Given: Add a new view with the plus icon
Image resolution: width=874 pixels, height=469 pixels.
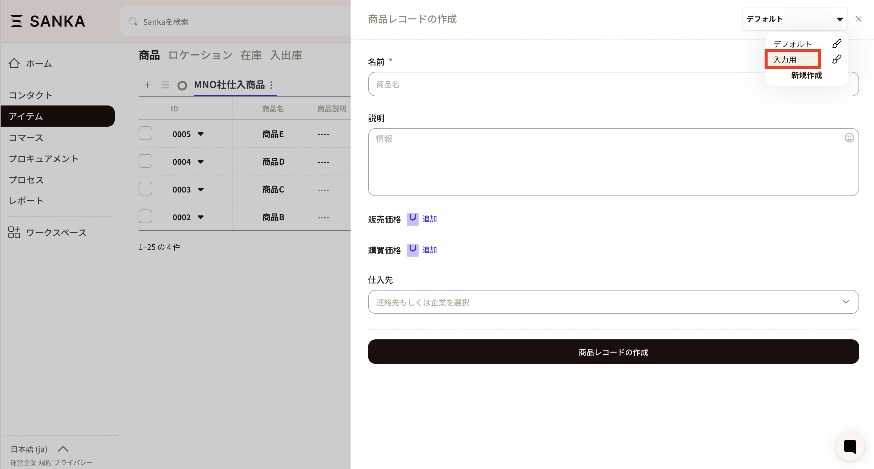Looking at the screenshot, I should [x=147, y=85].
